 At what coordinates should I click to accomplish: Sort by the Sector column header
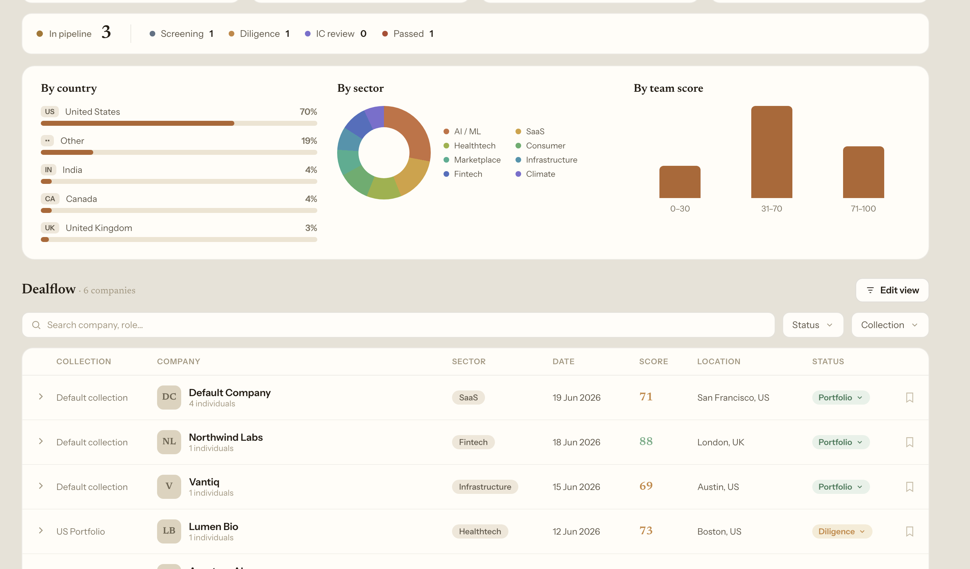[x=468, y=361]
